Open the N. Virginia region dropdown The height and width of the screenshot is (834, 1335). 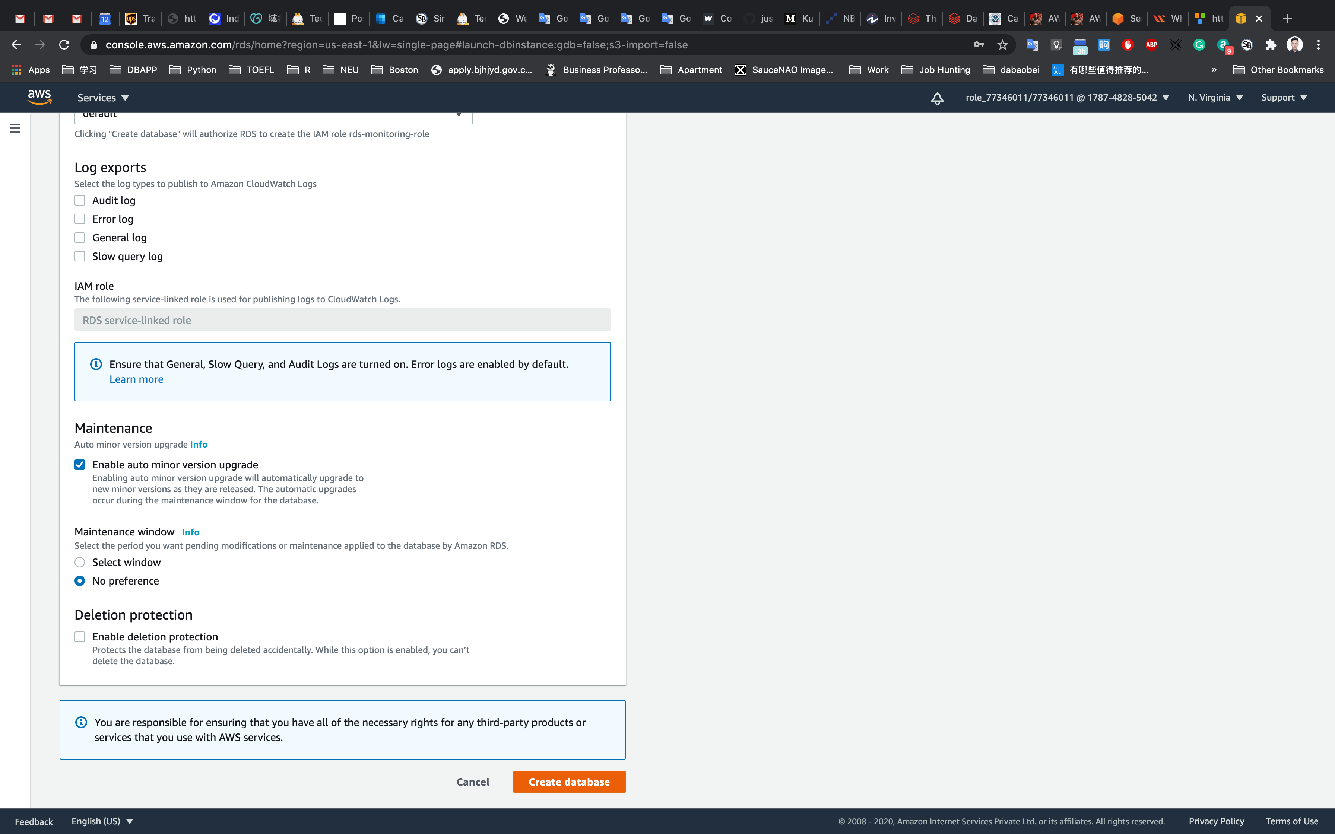1215,98
